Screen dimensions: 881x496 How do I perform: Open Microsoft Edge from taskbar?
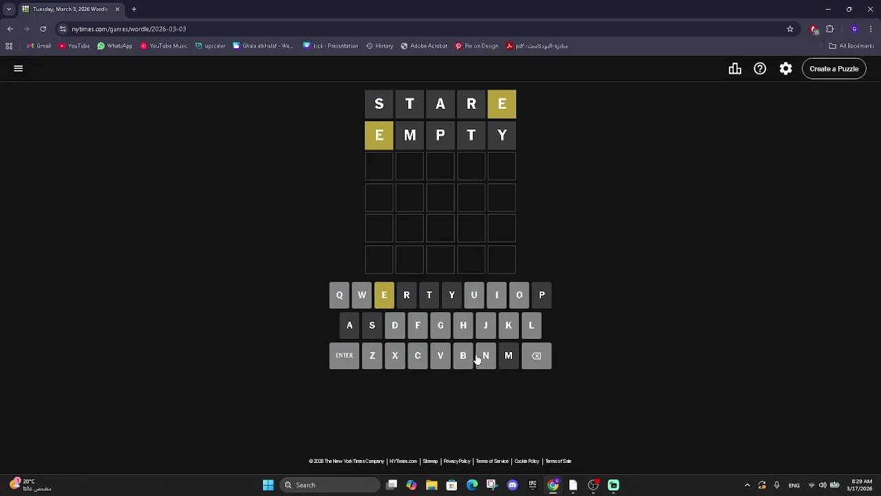point(472,485)
